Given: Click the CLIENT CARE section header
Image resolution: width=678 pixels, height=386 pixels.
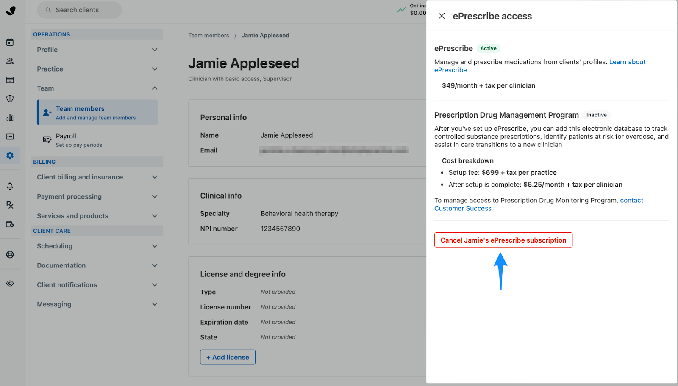Looking at the screenshot, I should point(97,231).
